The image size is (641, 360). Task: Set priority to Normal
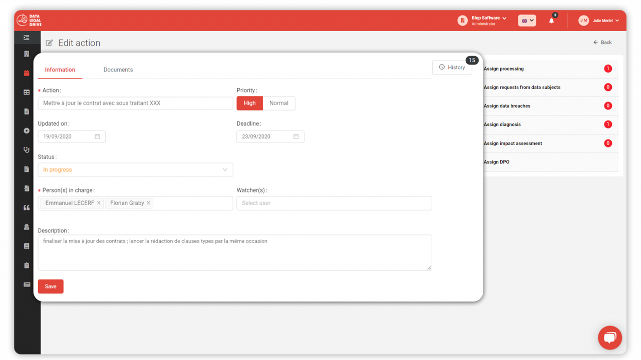[x=279, y=103]
